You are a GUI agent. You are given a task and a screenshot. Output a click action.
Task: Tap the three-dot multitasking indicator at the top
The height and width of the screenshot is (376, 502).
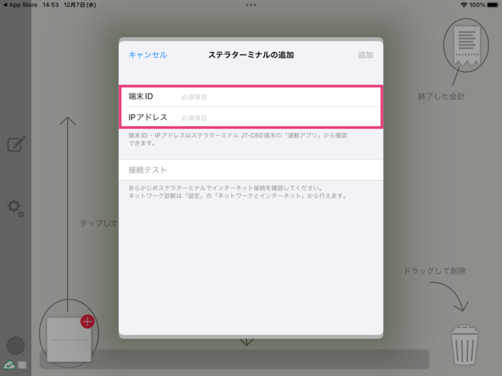coord(251,5)
